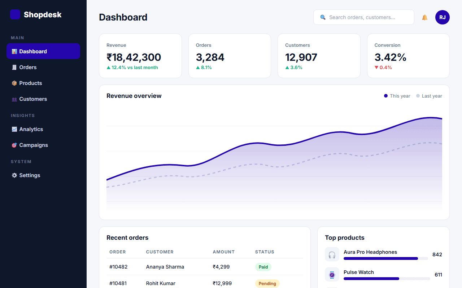The height and width of the screenshot is (288, 462).
Task: Toggle Last year legend series
Action: [429, 96]
